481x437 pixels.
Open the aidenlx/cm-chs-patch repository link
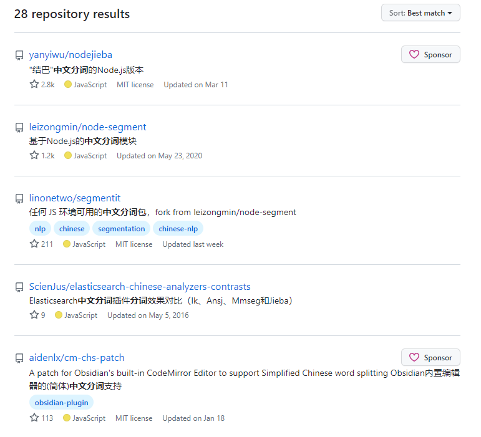pyautogui.click(x=77, y=358)
